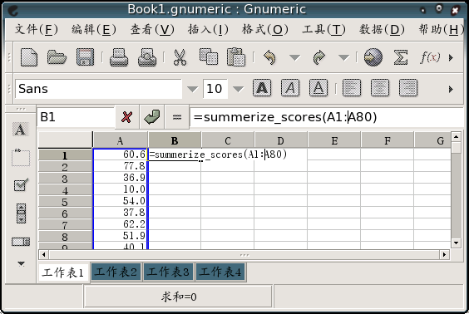The height and width of the screenshot is (314, 469).
Task: Show more standard toolbar items
Action: [x=451, y=57]
